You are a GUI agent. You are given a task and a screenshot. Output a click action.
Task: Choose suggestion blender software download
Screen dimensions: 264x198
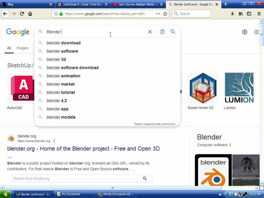pos(107,68)
